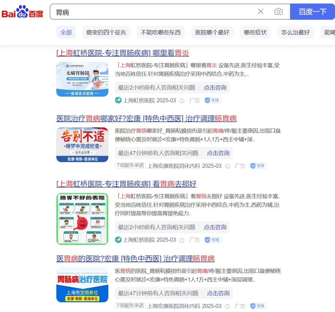Screen dimensions: 335x312
Task: Click the 肠胃不好的表现 thumbnail
Action: point(82,219)
